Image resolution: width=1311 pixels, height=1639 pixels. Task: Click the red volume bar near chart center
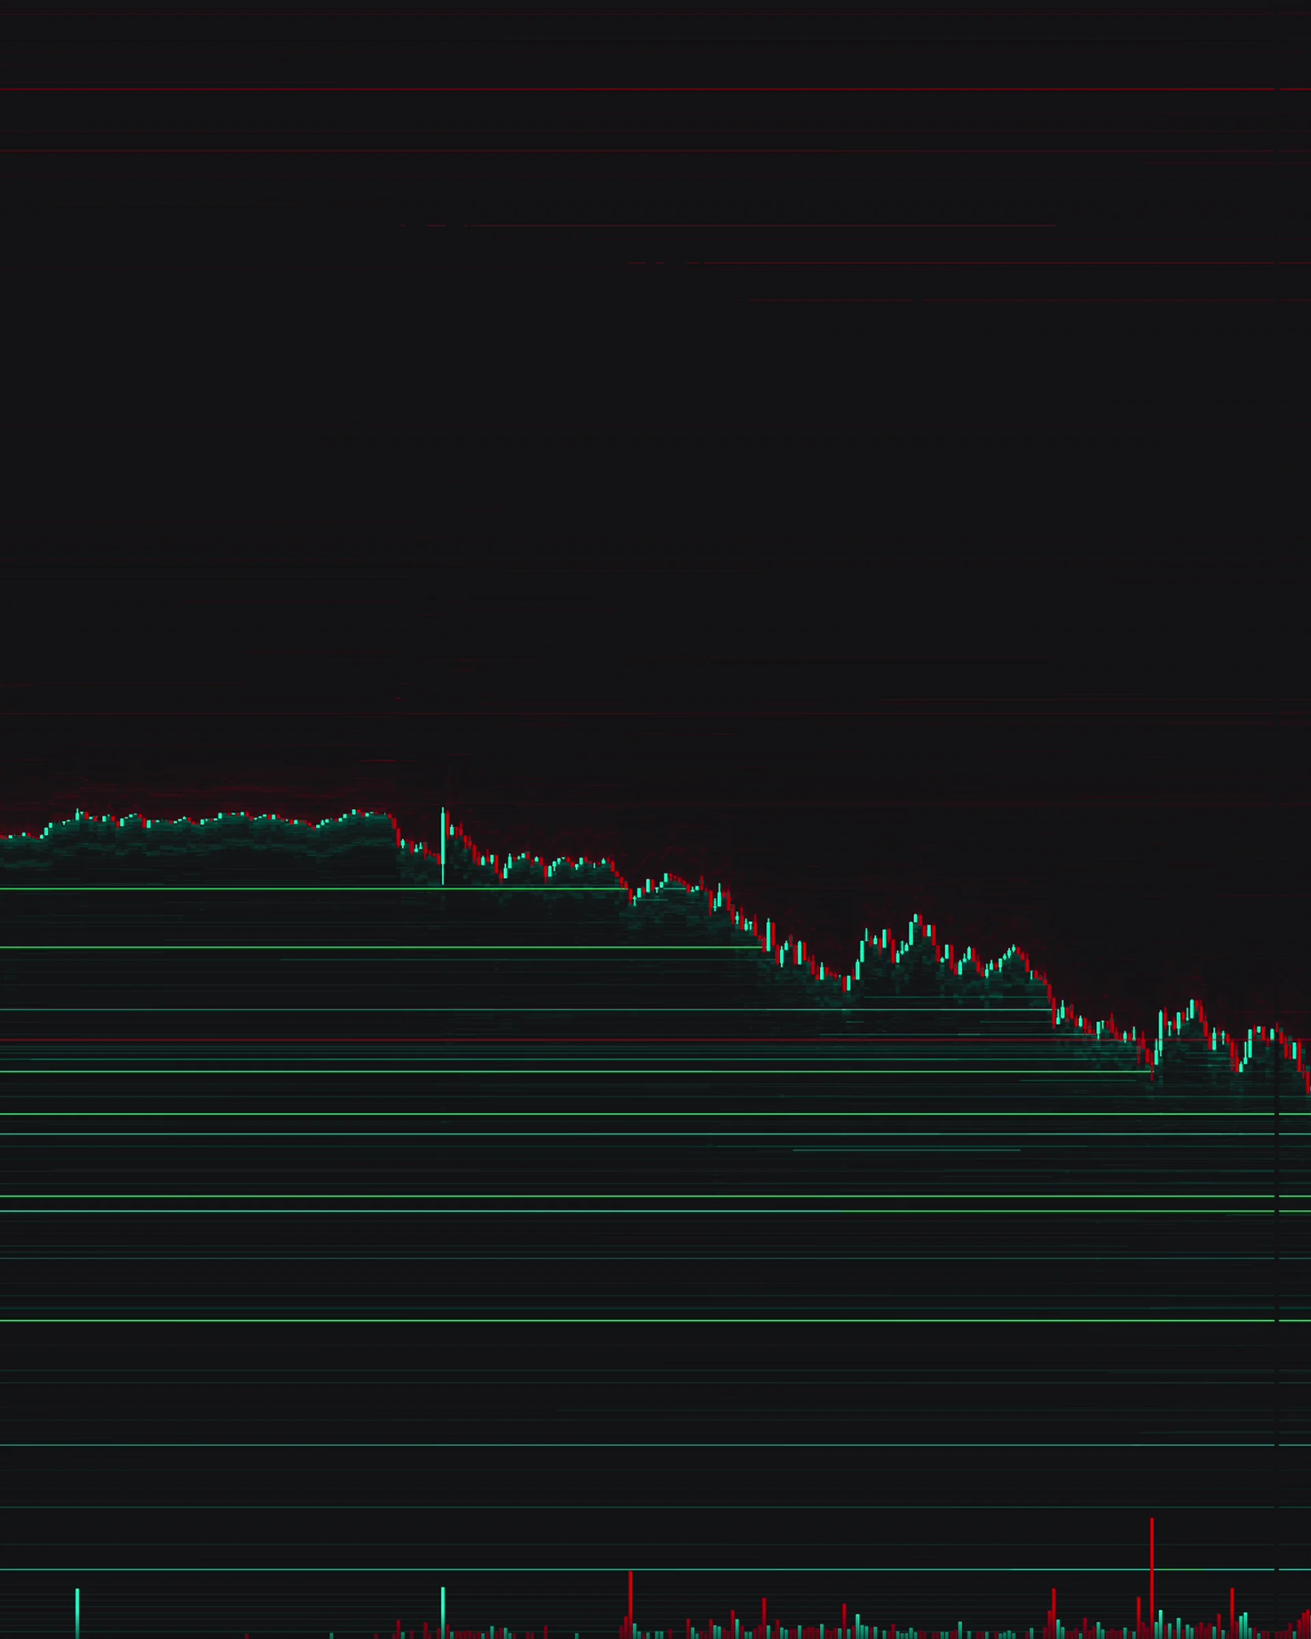click(x=630, y=1604)
